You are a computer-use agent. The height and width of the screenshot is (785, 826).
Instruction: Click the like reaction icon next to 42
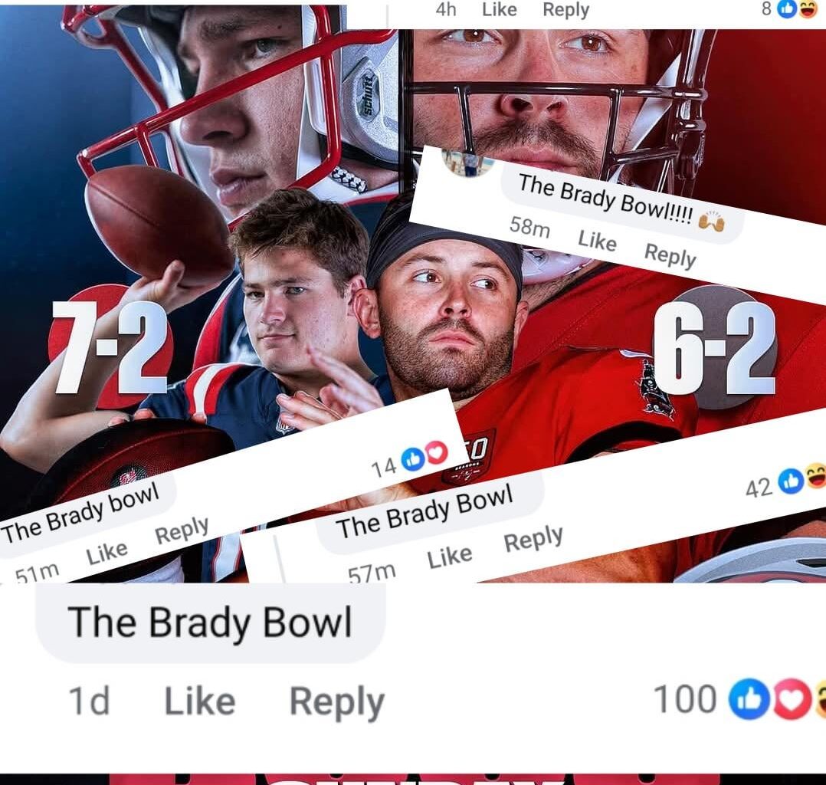(791, 481)
